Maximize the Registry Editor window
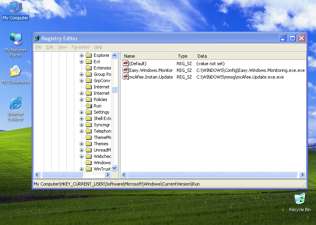316x225 pixels. click(292, 38)
